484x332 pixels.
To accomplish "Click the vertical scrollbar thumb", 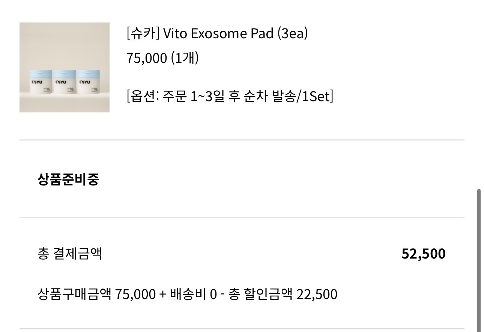I will click(x=479, y=259).
